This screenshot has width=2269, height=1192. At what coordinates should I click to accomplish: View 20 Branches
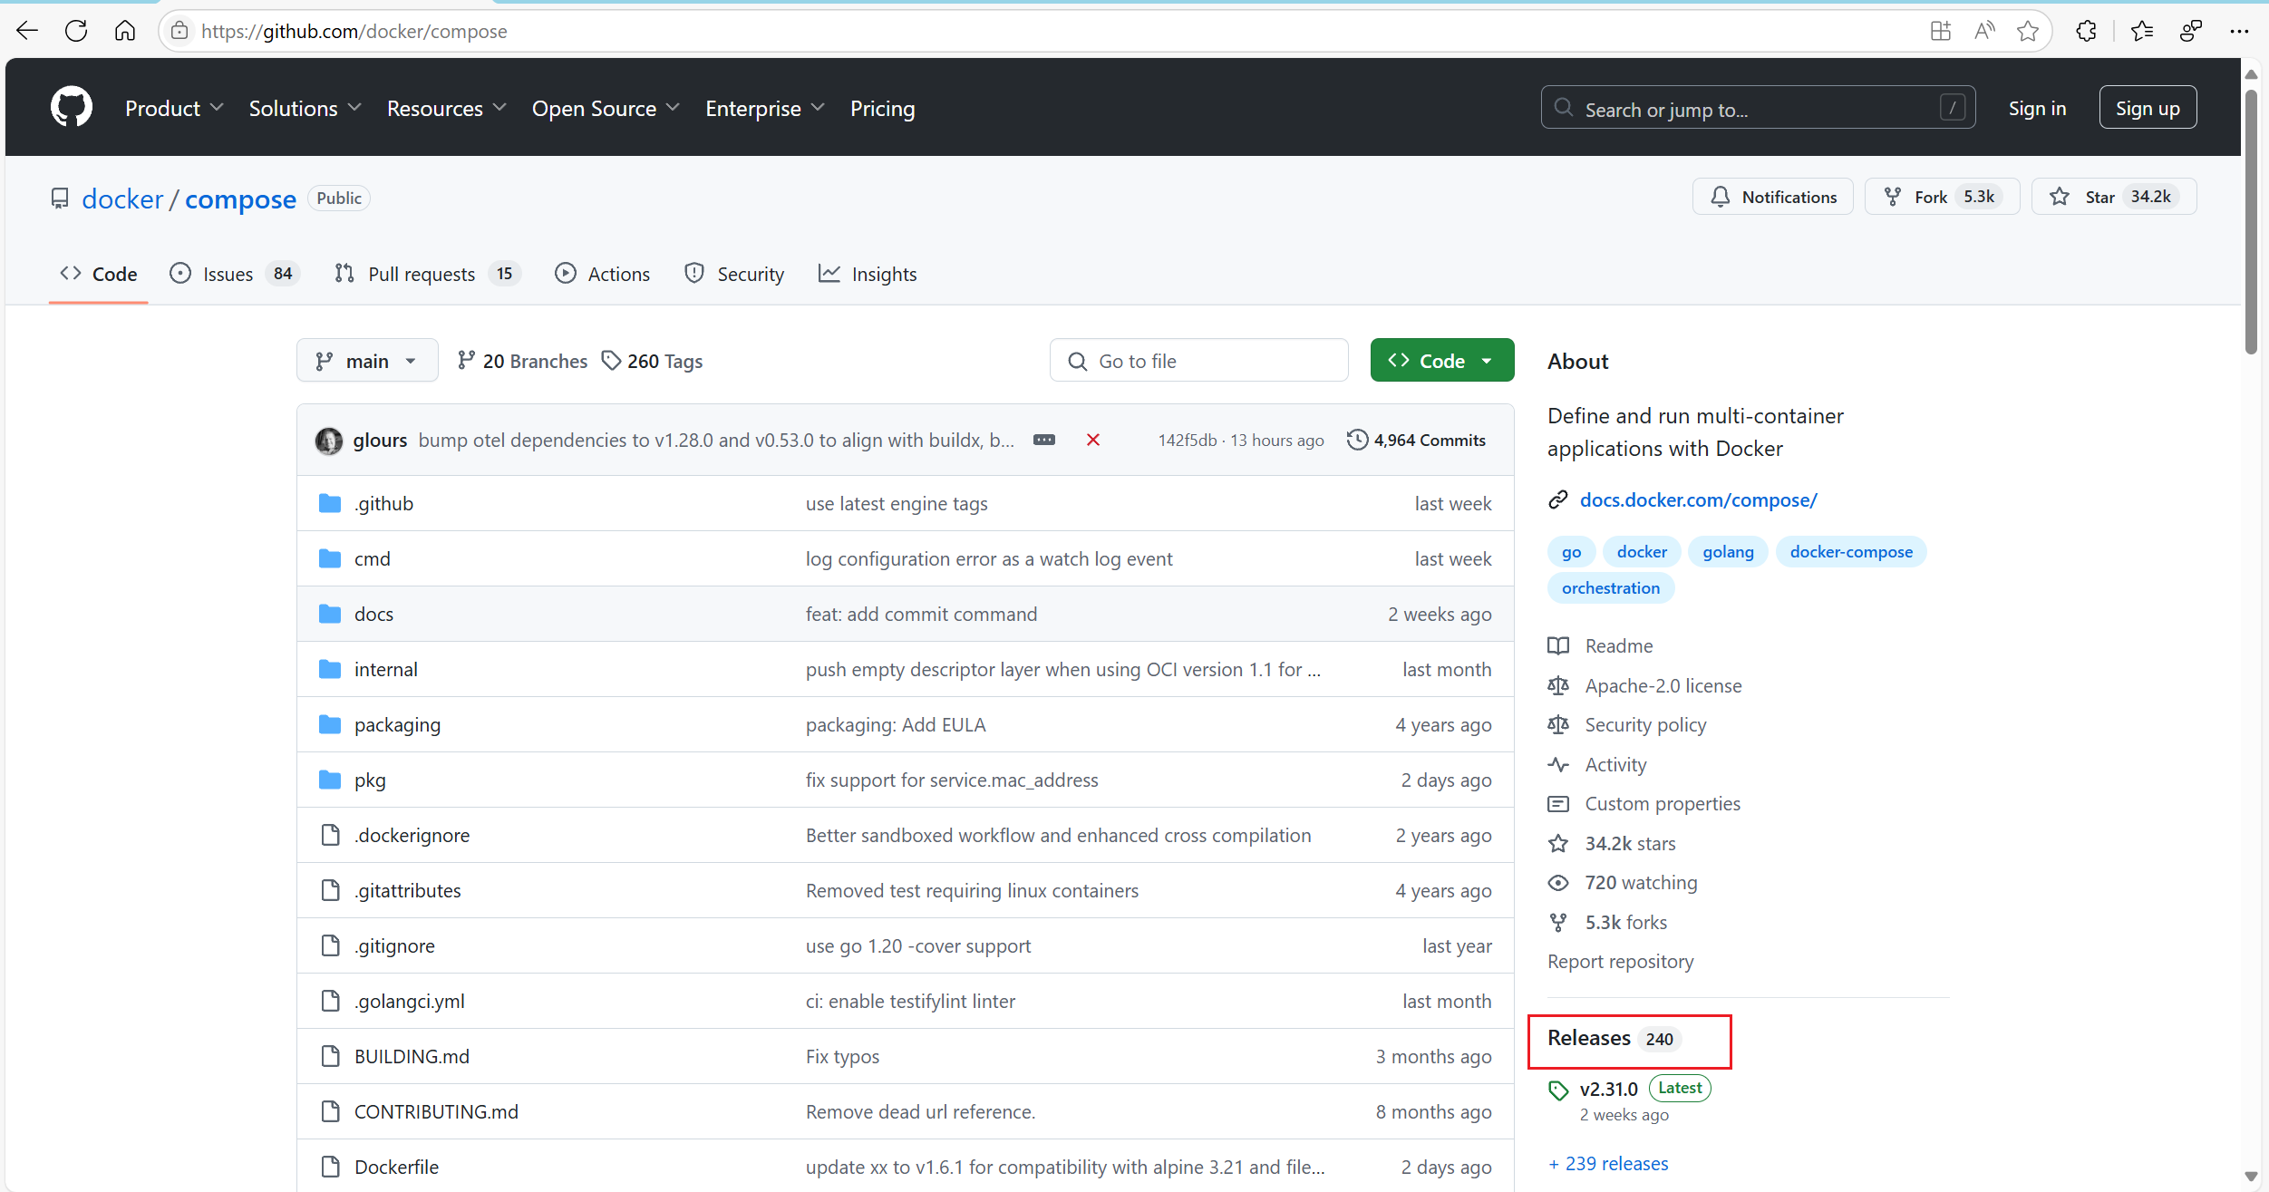click(x=522, y=362)
